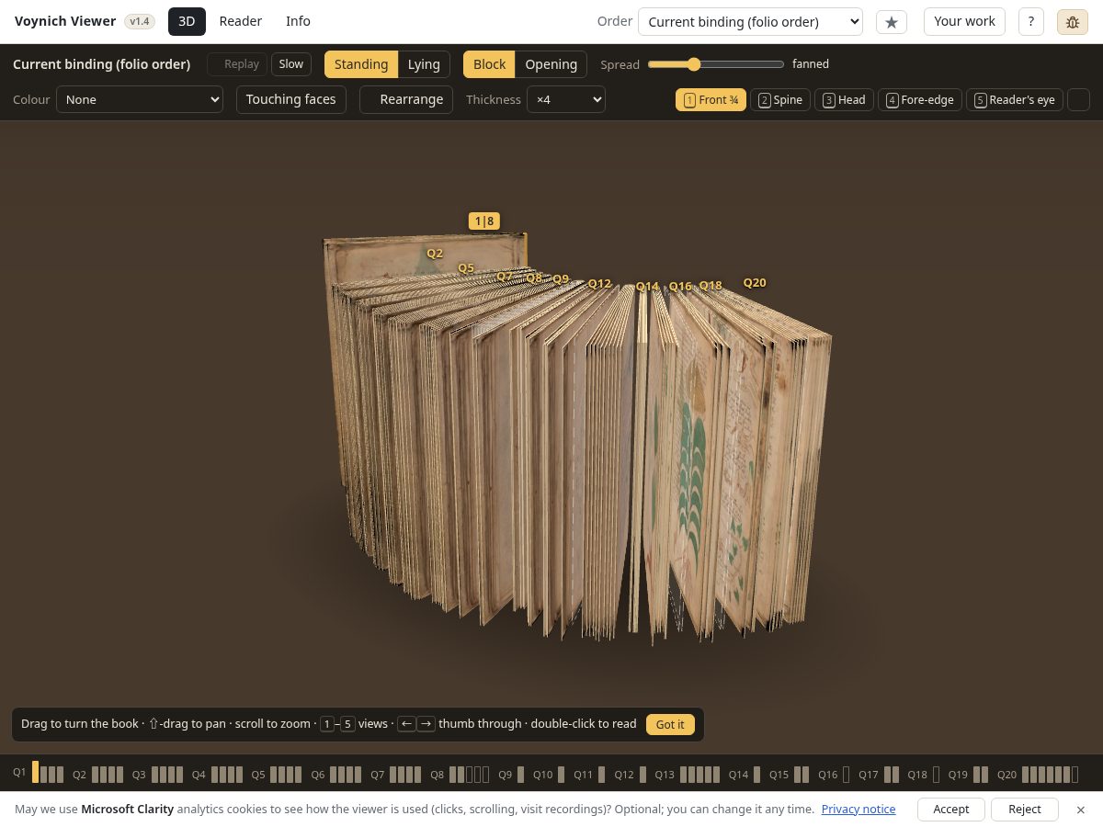Screen dimensions: 1103x827
Task: Click the Voynich Viewer title
Action: (x=65, y=21)
